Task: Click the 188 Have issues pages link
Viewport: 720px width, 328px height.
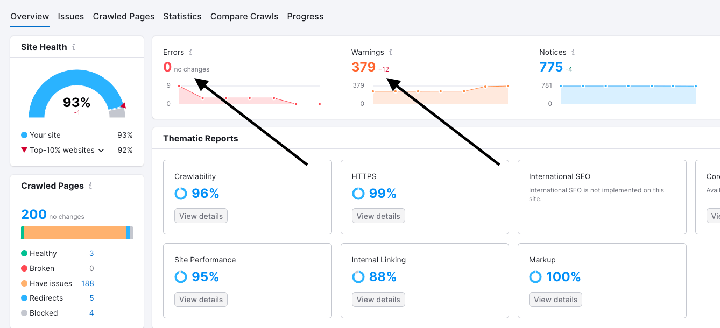Action: [87, 283]
